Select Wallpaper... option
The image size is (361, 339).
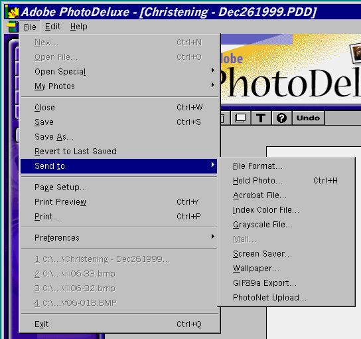(286, 268)
